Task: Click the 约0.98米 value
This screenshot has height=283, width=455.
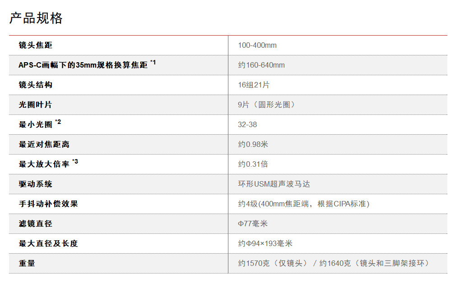Action: tap(253, 144)
